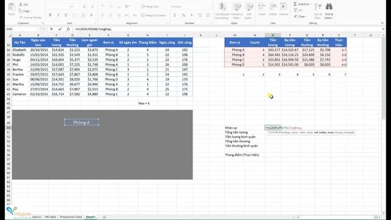Open Insert Function fx dialog
Screen dimensions: 391x220
[x=68, y=29]
